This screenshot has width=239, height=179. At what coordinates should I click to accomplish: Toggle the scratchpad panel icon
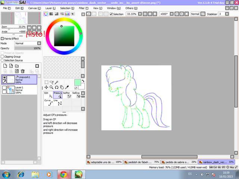pos(73,14)
